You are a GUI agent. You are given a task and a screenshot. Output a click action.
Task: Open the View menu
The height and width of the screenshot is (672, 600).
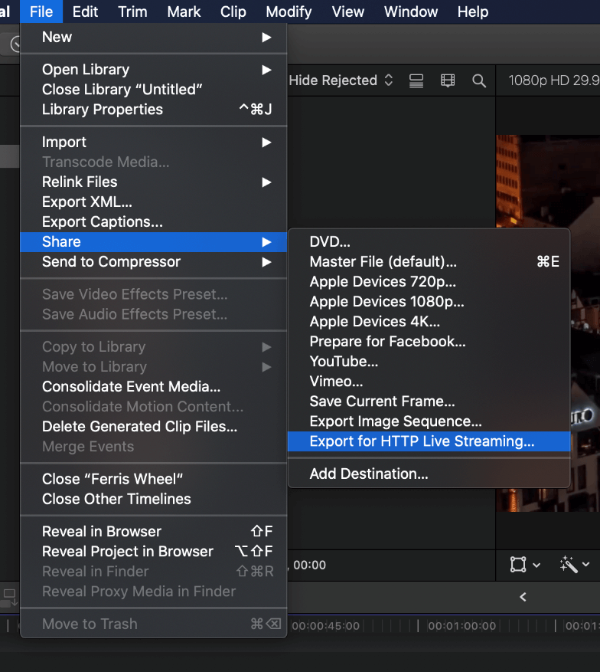click(x=347, y=11)
